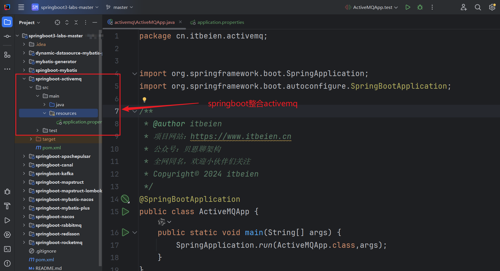This screenshot has height=271, width=500.
Task: Select springboot-rabbitmq module
Action: pyautogui.click(x=55, y=225)
